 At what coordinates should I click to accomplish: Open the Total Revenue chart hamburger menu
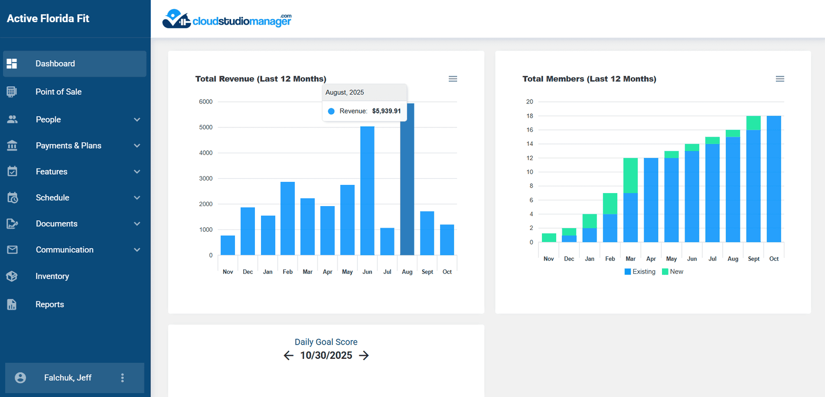coord(453,79)
